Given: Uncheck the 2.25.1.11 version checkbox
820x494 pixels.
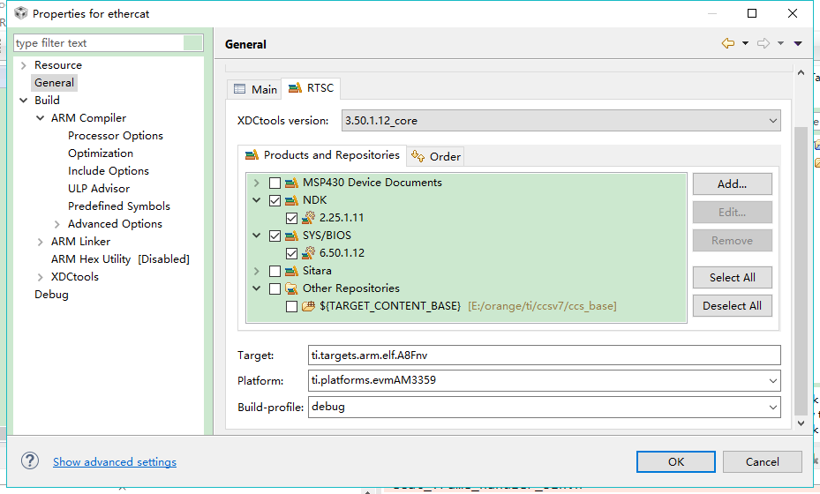Looking at the screenshot, I should (x=292, y=218).
